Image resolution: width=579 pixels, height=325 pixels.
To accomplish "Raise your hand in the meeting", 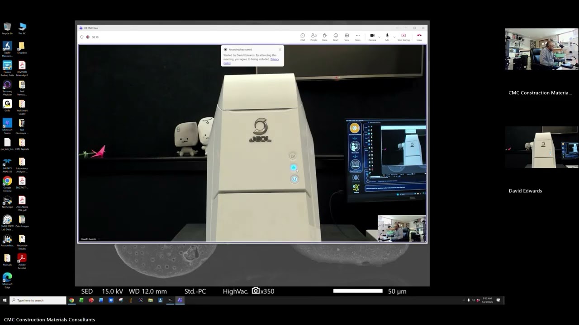I will point(324,37).
